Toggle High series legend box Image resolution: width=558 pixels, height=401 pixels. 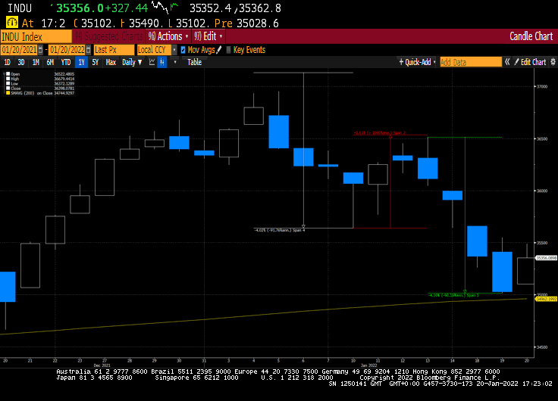point(8,79)
